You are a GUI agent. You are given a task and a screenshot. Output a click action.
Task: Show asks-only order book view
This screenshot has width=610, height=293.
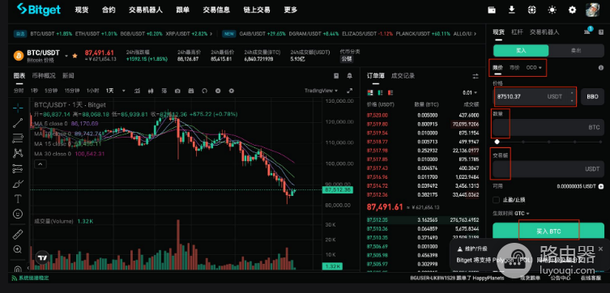point(390,92)
